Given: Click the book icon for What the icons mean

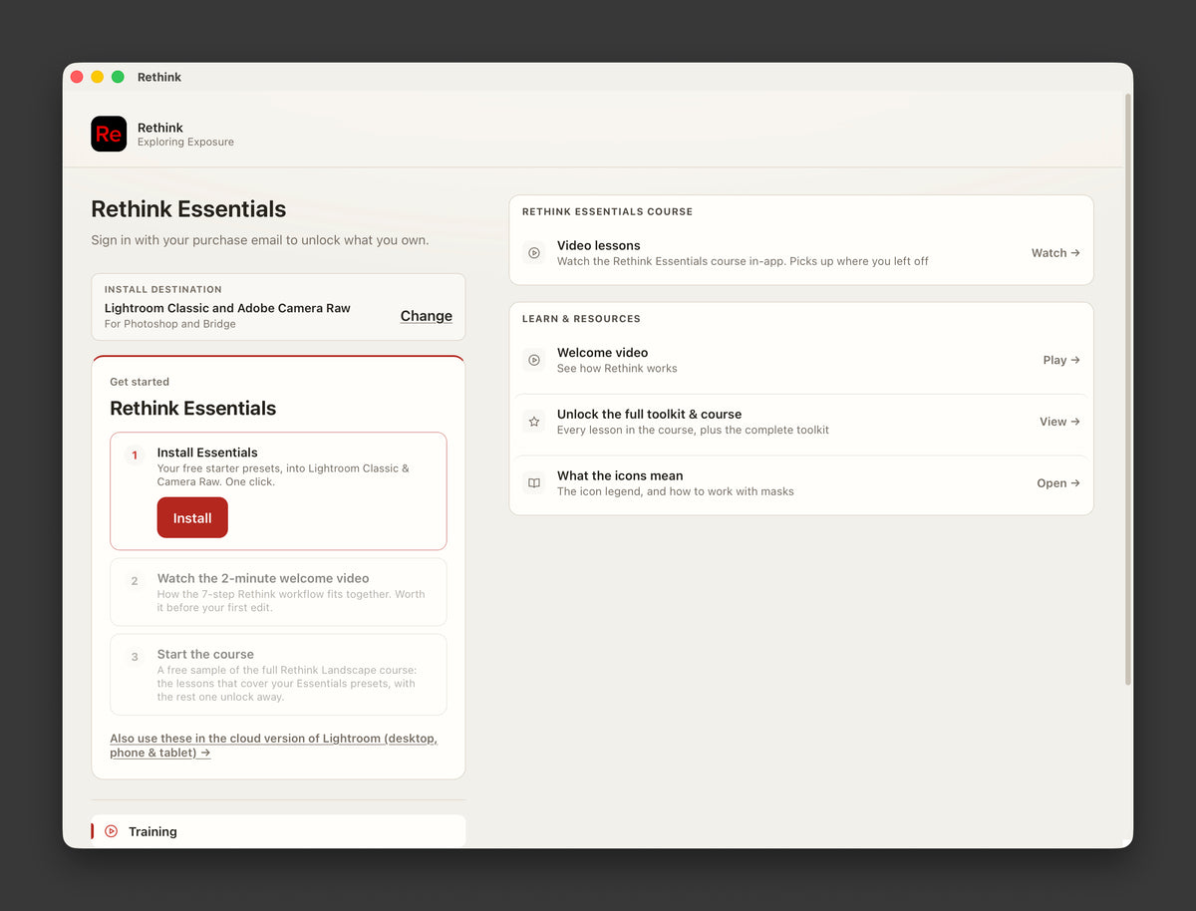Looking at the screenshot, I should pos(534,483).
